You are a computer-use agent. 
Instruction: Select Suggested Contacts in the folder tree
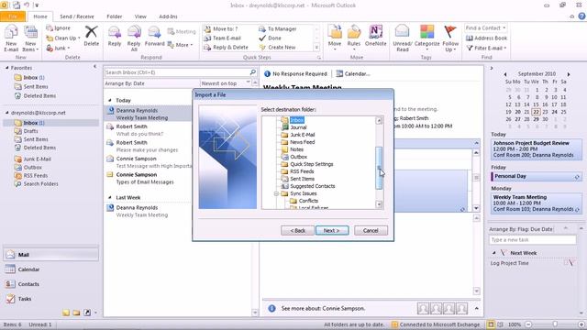[x=313, y=186]
